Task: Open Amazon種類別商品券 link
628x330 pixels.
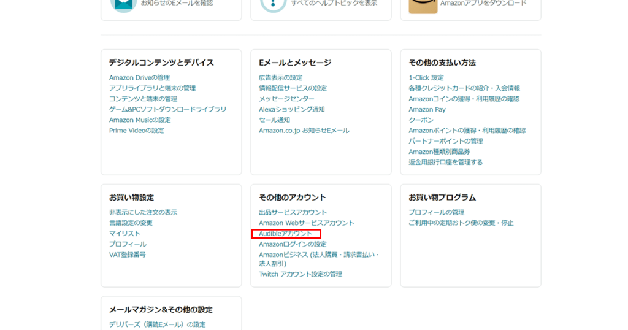Action: [439, 152]
